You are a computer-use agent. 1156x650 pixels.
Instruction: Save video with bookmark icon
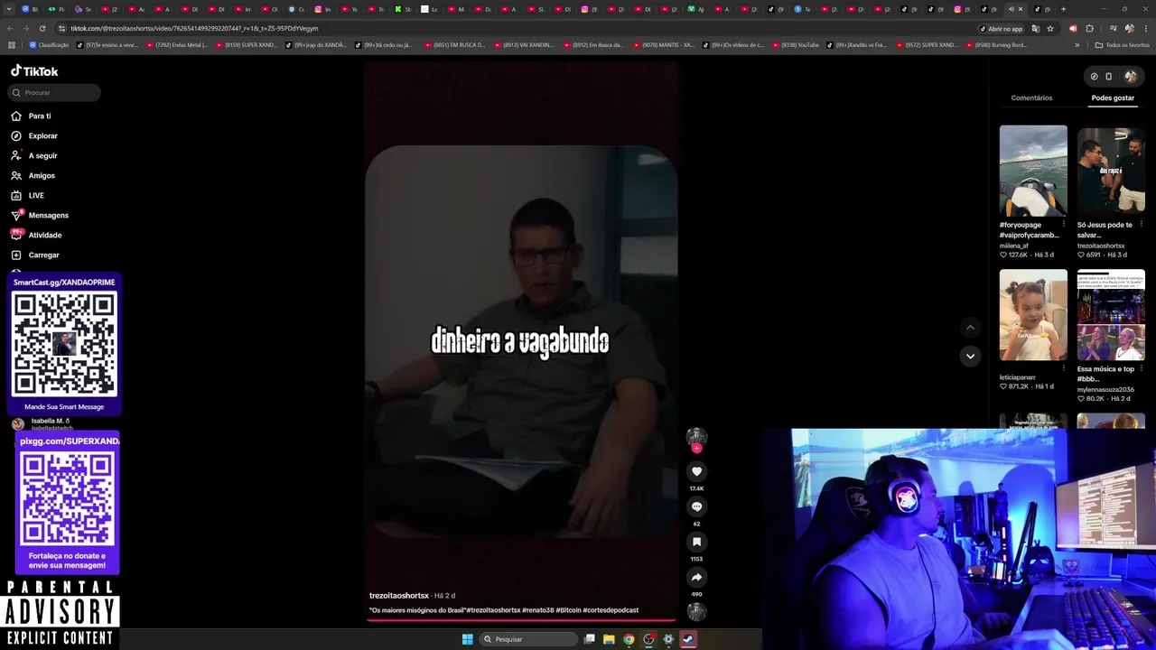point(696,542)
